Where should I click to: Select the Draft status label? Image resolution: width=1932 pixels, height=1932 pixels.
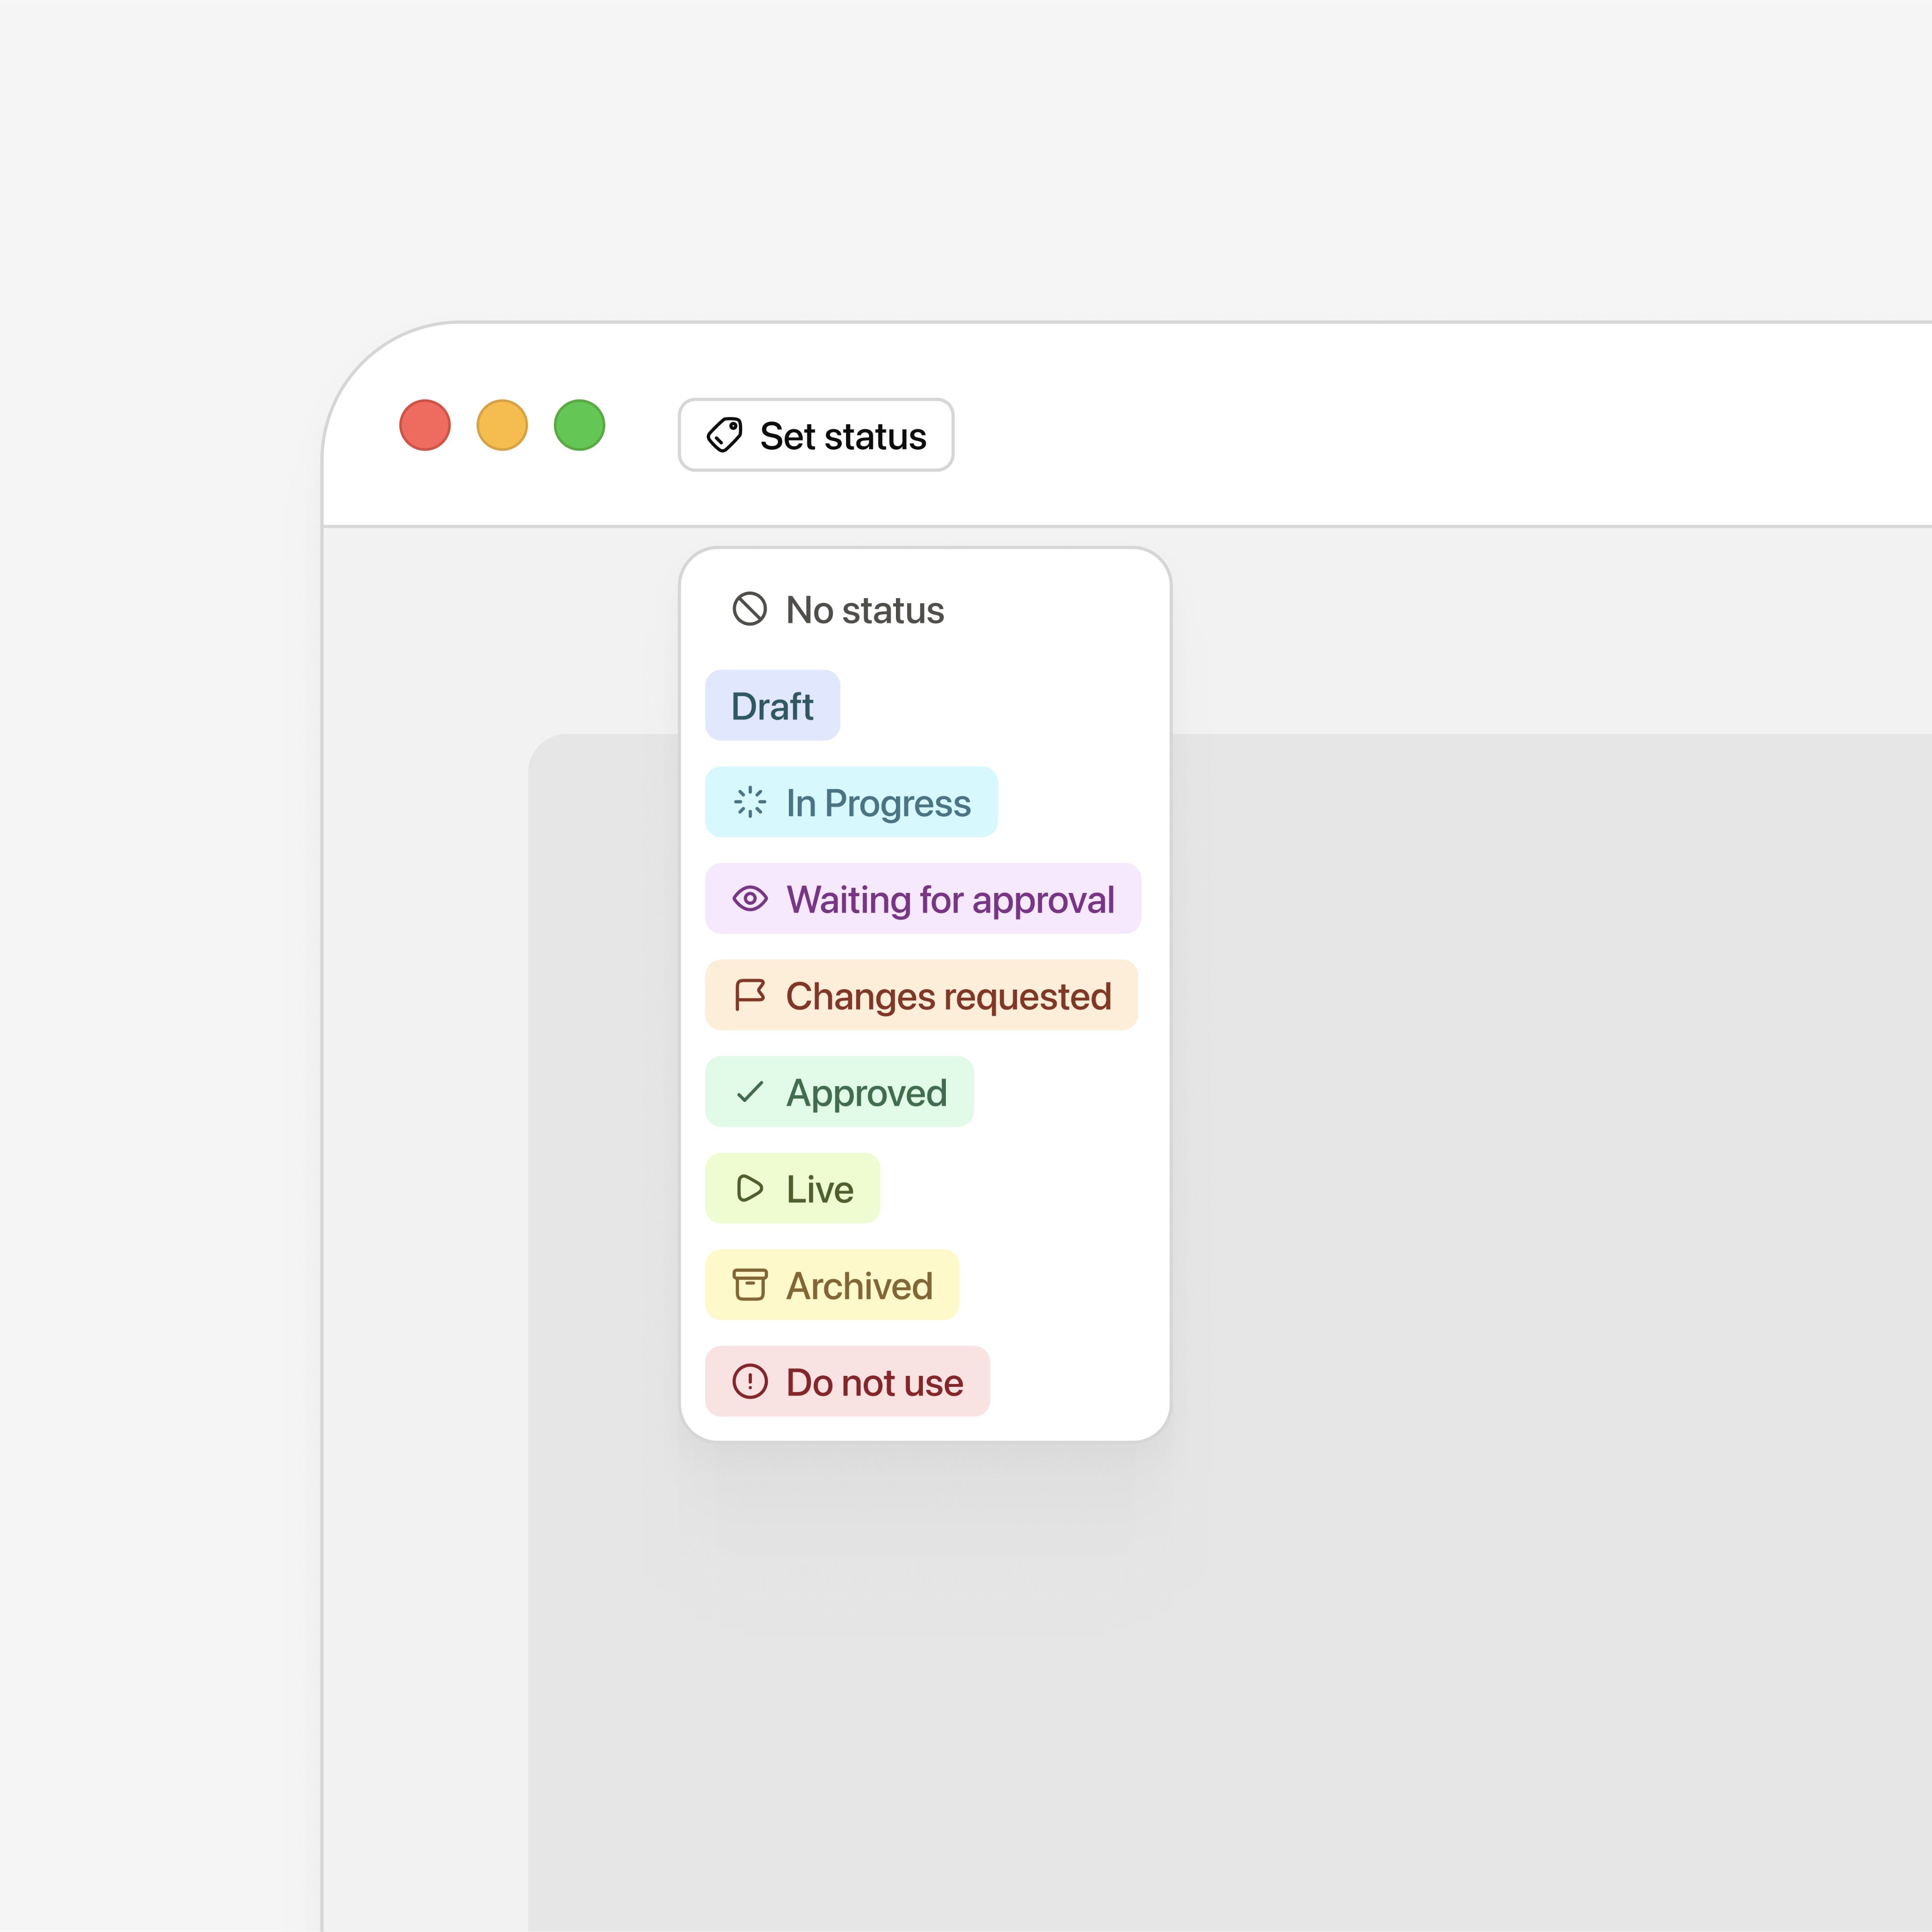click(772, 706)
